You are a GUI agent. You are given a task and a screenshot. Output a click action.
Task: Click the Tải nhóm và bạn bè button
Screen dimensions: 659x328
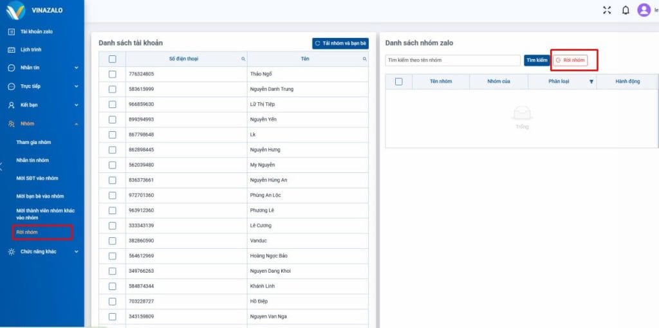point(340,43)
